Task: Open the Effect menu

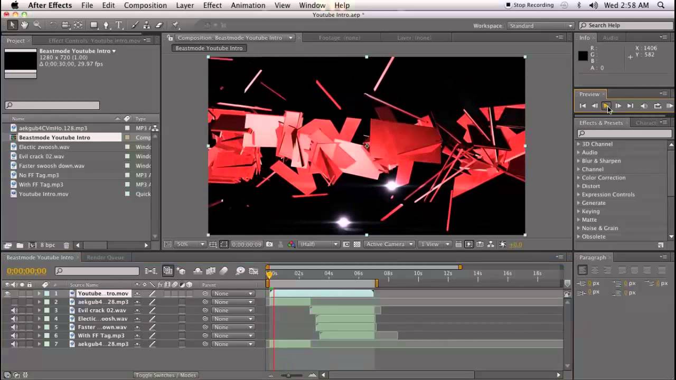Action: pos(212,5)
